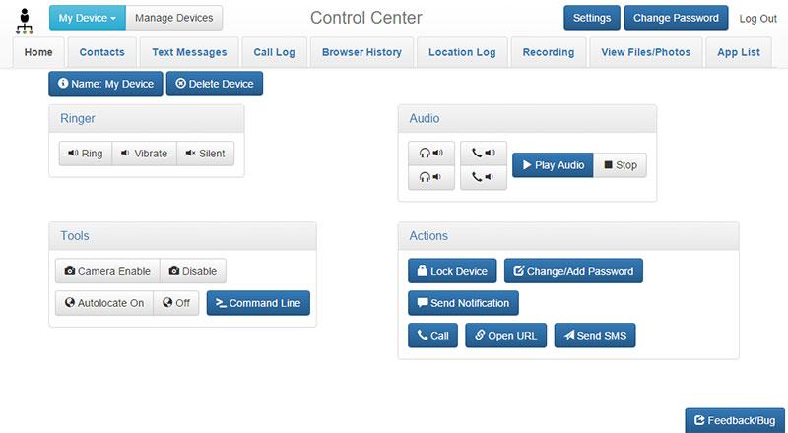
Task: Stop the audio playback
Action: (621, 165)
